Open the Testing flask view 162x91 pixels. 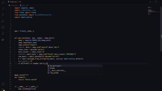[x=3, y=33]
